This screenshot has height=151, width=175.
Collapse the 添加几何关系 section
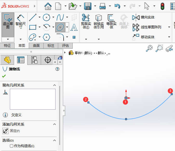pyautogui.click(x=55, y=124)
